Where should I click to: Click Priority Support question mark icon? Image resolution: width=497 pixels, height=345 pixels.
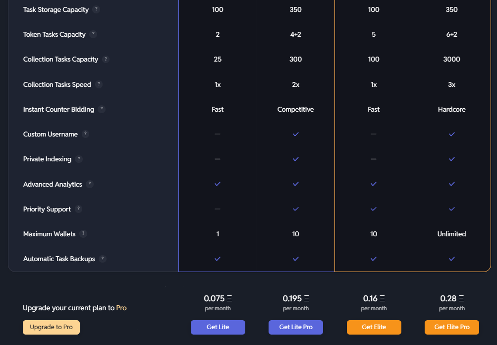pos(78,209)
